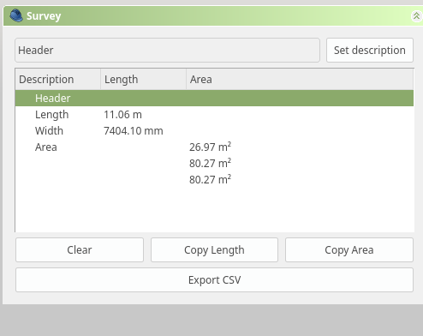
Task: Click the Copy Area button
Action: click(349, 249)
